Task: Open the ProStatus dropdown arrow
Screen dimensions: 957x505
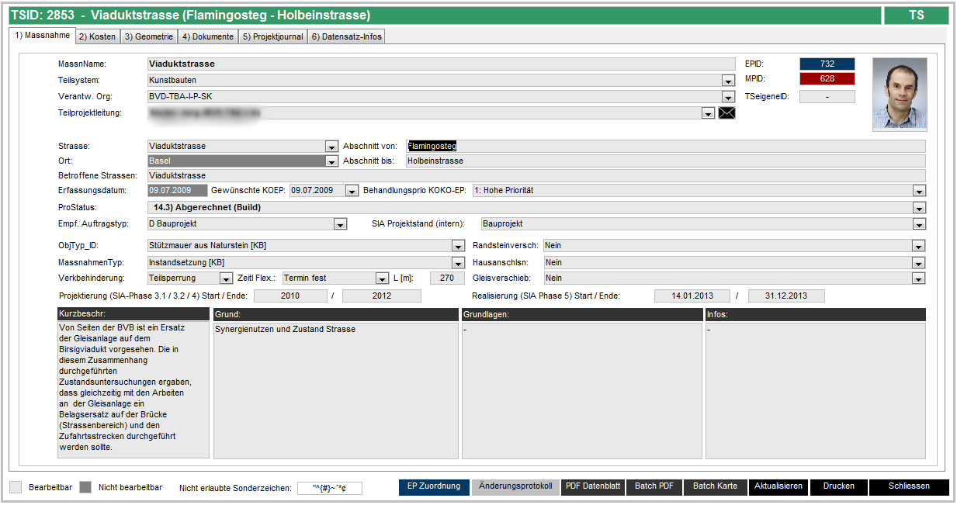Action: [919, 208]
